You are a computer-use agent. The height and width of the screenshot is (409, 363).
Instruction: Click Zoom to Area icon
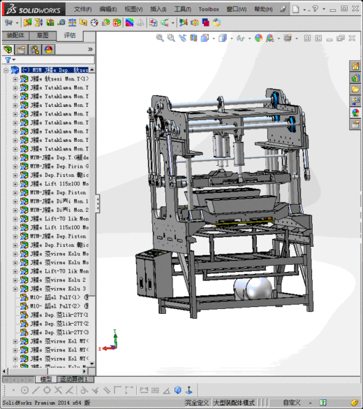[x=171, y=38]
